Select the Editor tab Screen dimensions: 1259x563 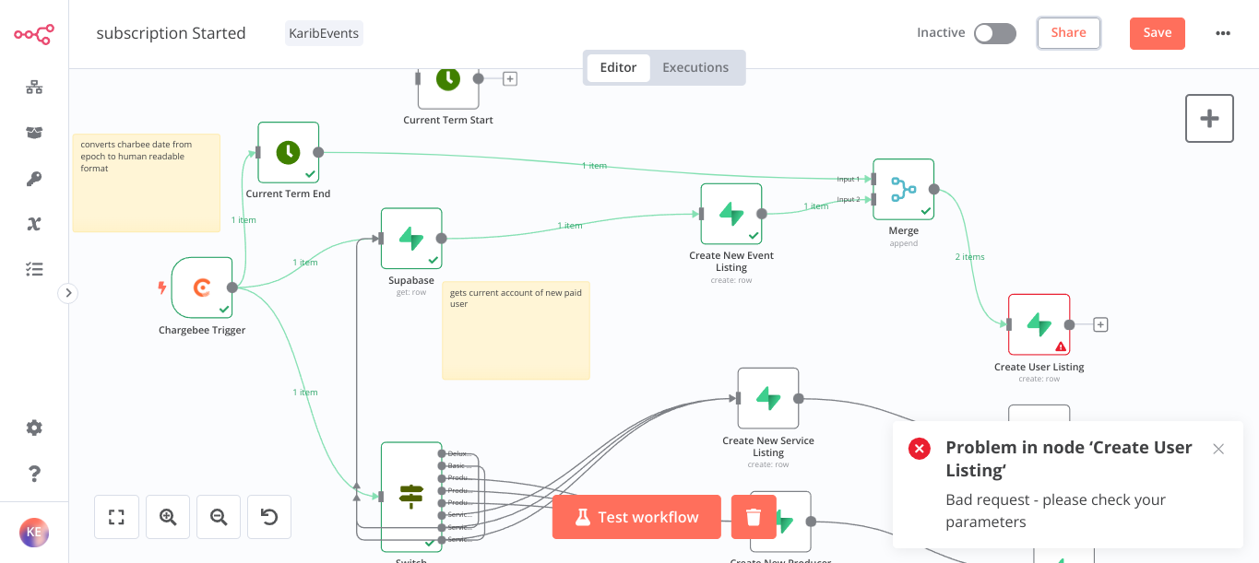coord(618,67)
